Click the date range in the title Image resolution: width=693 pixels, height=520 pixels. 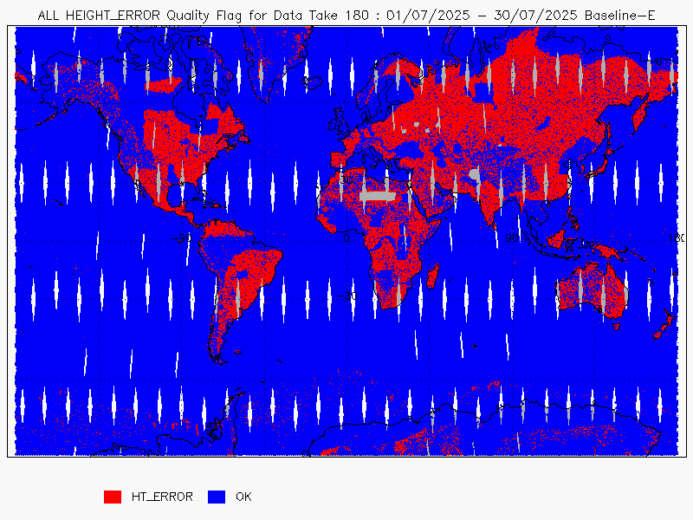pyautogui.click(x=482, y=16)
